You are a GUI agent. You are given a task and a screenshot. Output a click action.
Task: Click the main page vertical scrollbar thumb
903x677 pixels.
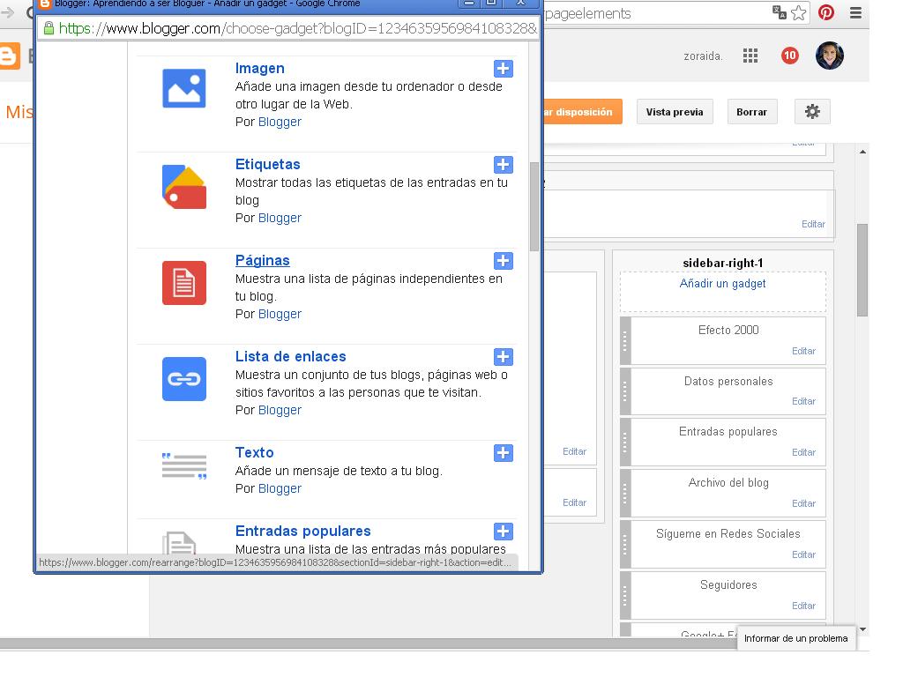click(862, 270)
